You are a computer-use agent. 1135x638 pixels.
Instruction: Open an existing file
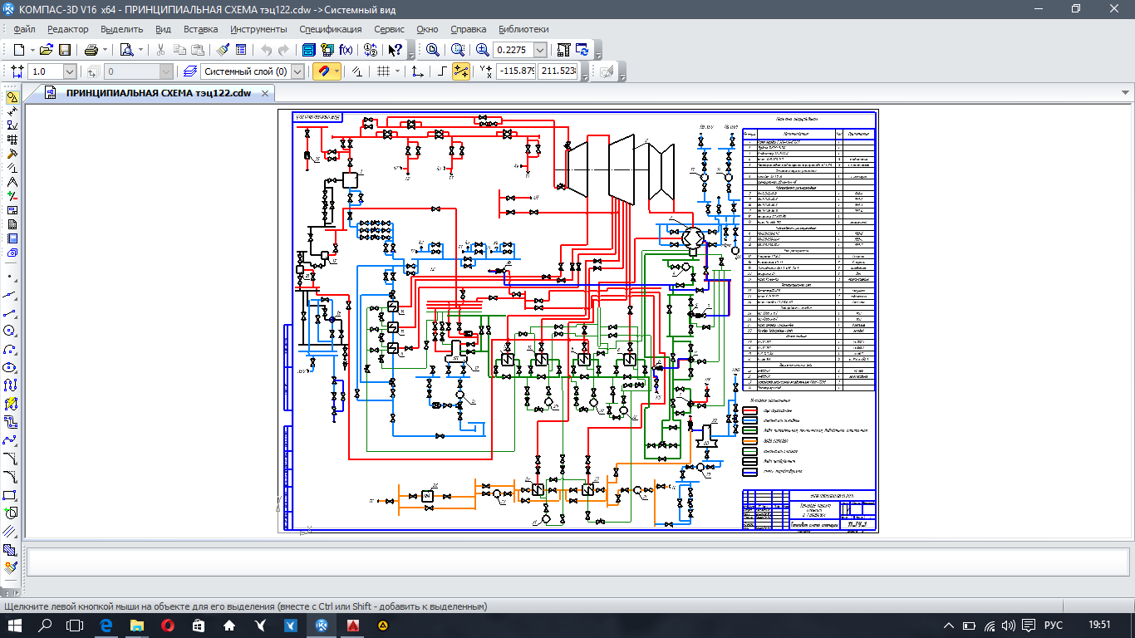[x=47, y=50]
